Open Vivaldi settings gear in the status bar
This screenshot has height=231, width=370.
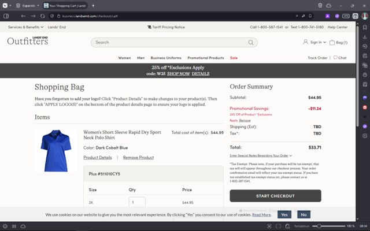5,226
